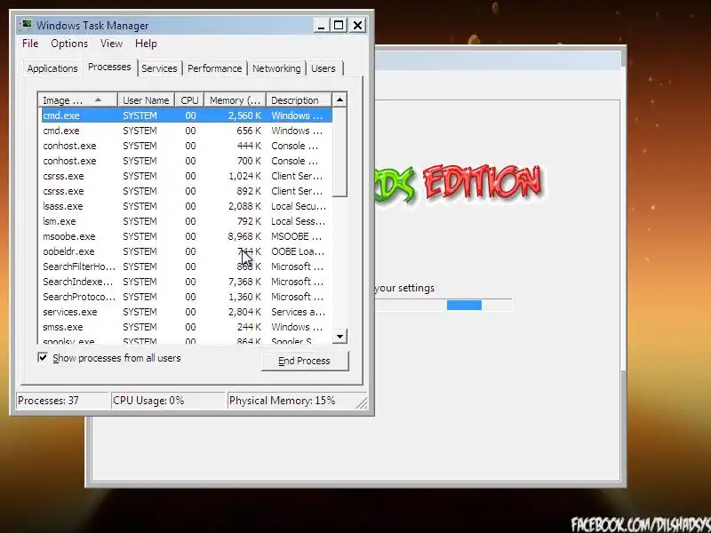This screenshot has height=533, width=711.
Task: Select the conhost.exe row using 444 K
Action: tap(187, 146)
